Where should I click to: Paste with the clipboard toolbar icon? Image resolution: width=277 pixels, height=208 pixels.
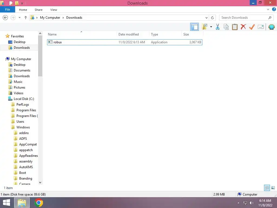(x=235, y=27)
